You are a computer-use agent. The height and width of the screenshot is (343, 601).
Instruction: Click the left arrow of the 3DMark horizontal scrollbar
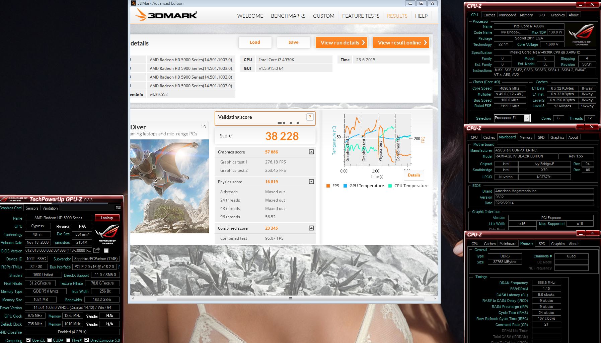tap(133, 298)
